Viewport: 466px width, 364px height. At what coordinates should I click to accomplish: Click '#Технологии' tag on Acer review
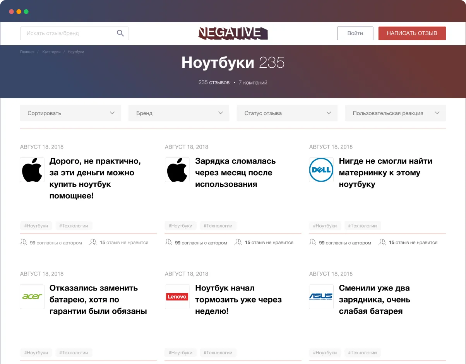74,352
